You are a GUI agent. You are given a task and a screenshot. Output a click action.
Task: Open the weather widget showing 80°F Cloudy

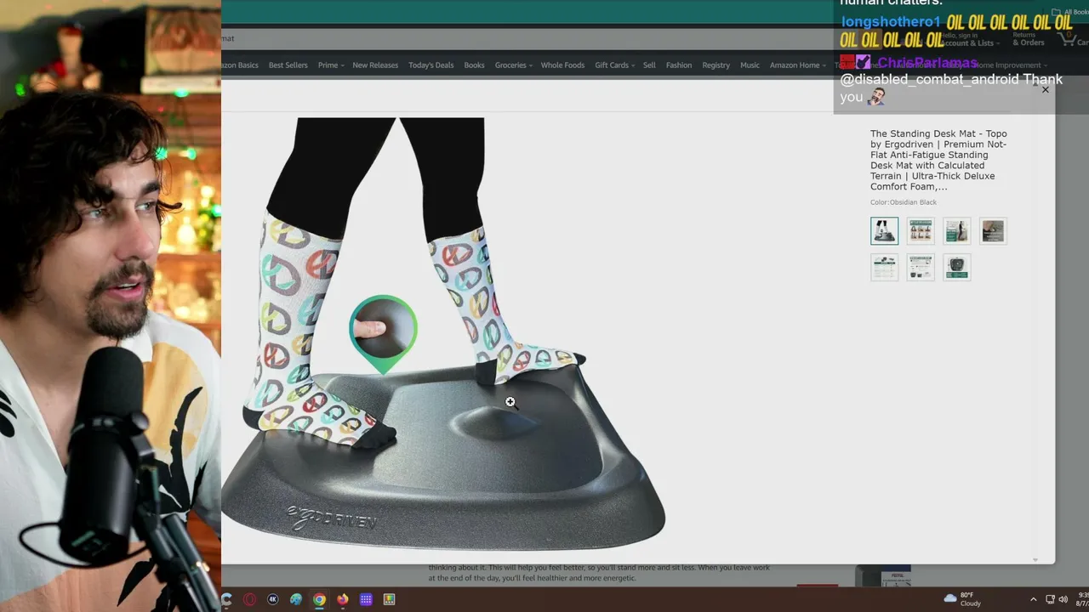coord(962,599)
